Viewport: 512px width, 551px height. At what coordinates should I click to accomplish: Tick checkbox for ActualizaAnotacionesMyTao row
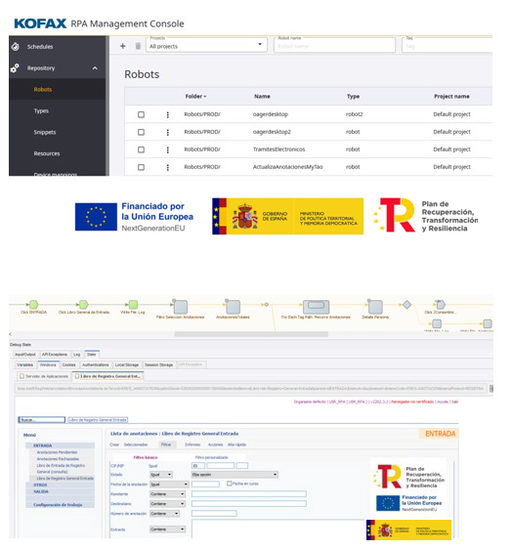(141, 167)
